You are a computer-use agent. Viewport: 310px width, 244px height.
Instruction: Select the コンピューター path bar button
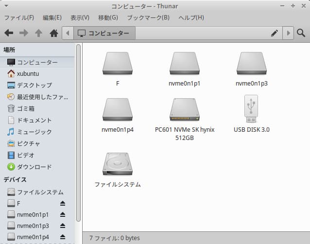[104, 33]
